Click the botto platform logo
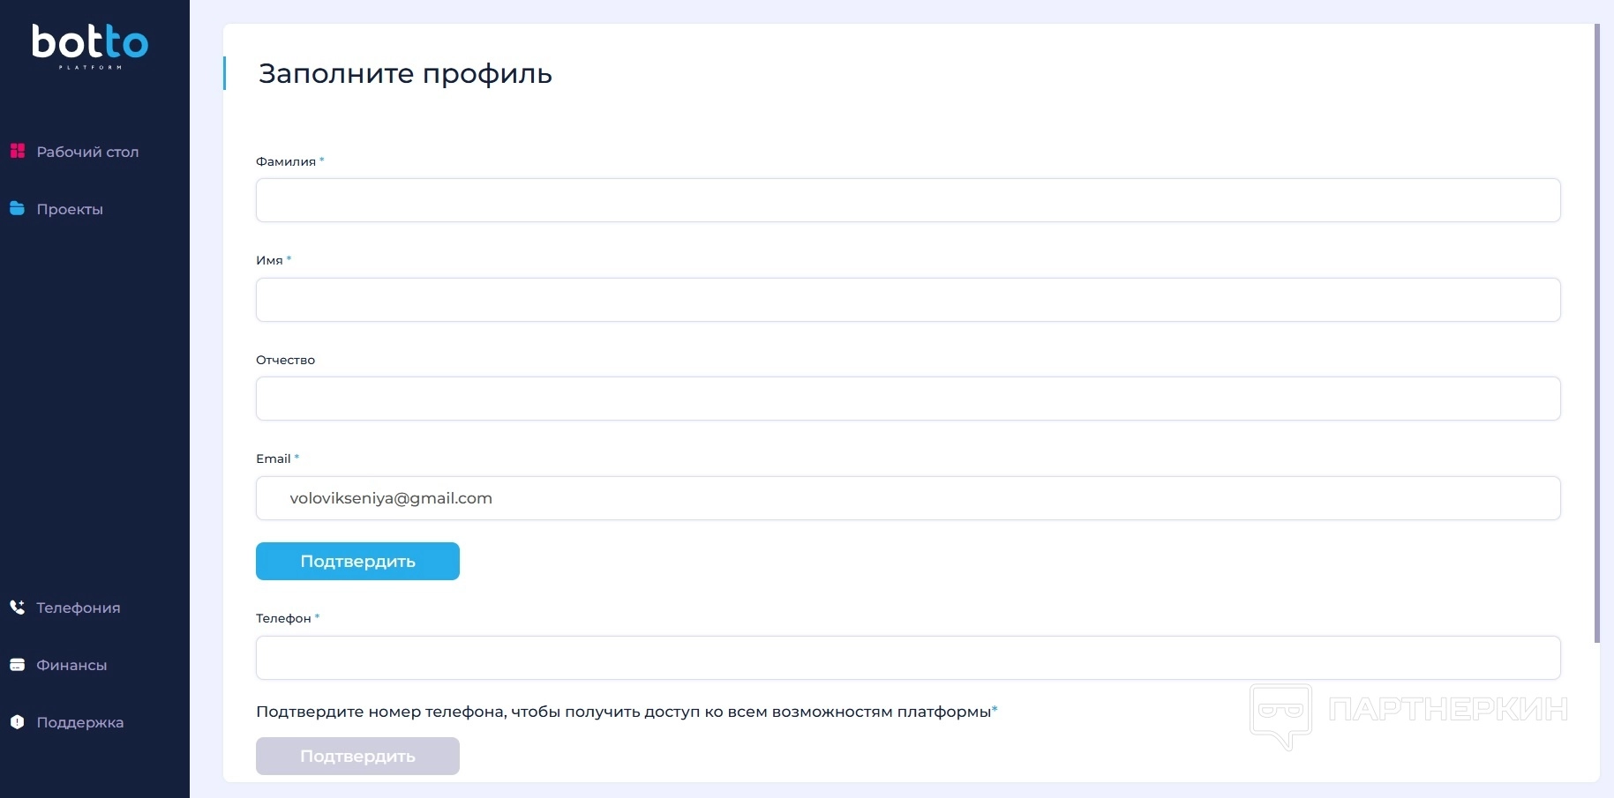This screenshot has width=1614, height=798. (90, 46)
